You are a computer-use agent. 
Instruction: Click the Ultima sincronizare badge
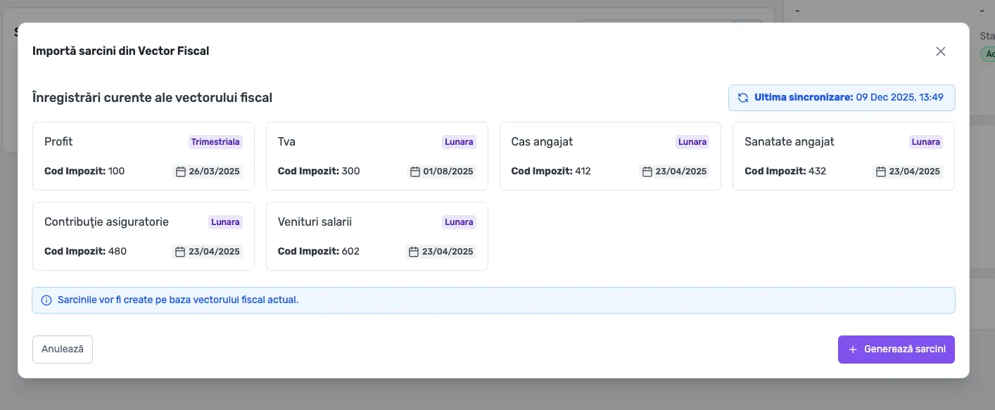click(842, 98)
